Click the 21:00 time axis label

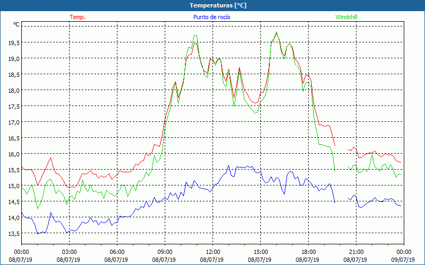coord(356,252)
